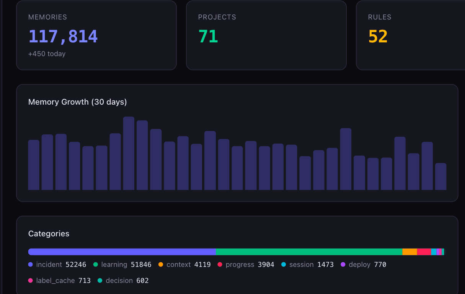
Task: Click the violet deploy legend dot
Action: pyautogui.click(x=343, y=265)
